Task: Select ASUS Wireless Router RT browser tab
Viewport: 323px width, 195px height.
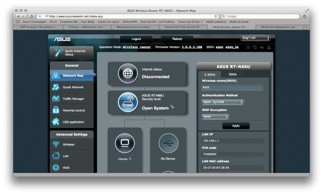Action: point(231,27)
